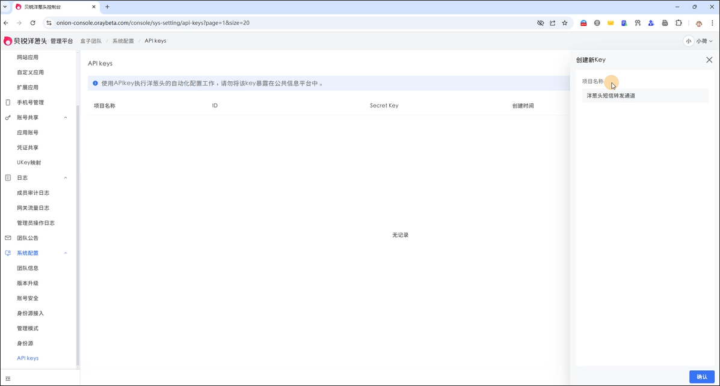This screenshot has height=386, width=720.
Task: Open 团队公告 from the sidebar
Action: tap(29, 238)
